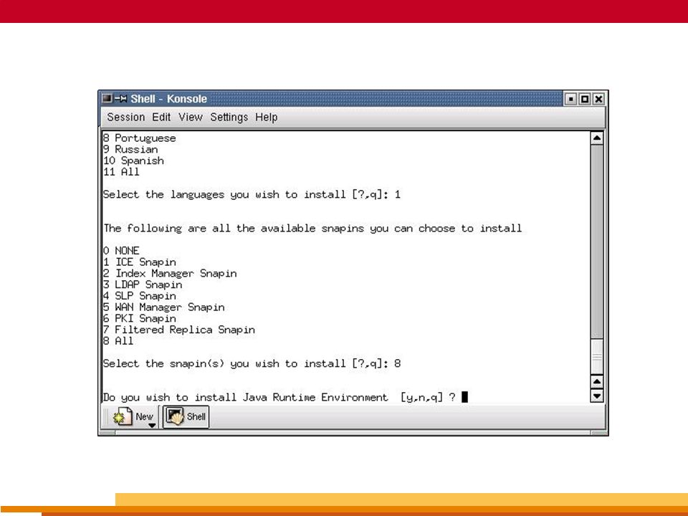Click the '4 SLP Snapin' line
The width and height of the screenshot is (688, 516).
click(140, 296)
